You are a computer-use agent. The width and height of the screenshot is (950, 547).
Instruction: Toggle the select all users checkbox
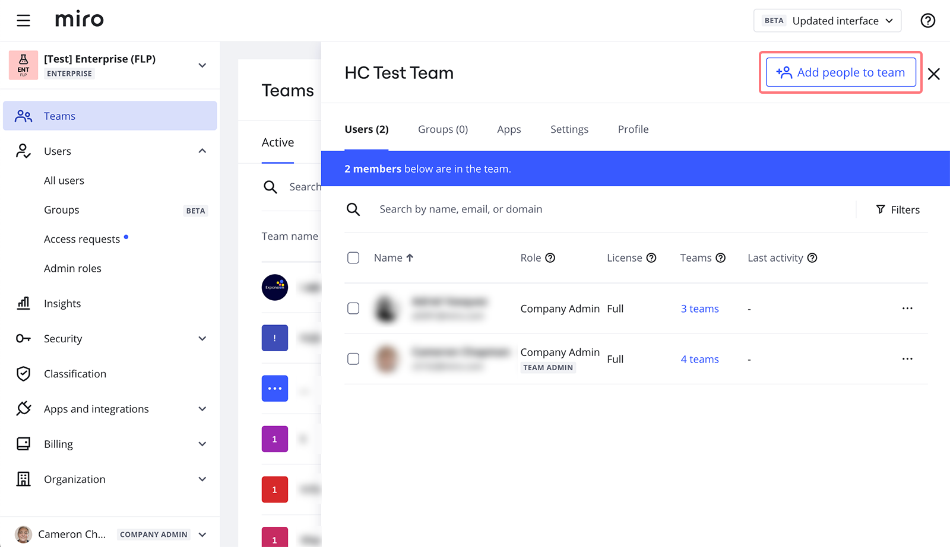point(353,258)
